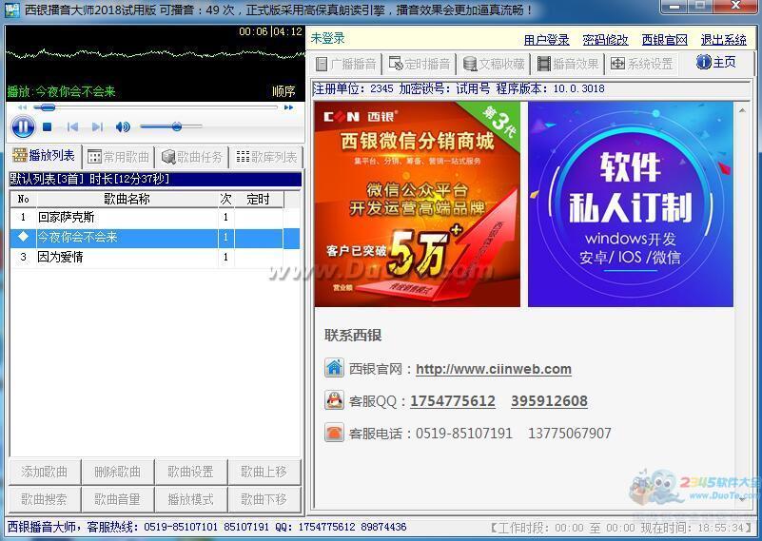Click the 退出系统 link

[724, 40]
